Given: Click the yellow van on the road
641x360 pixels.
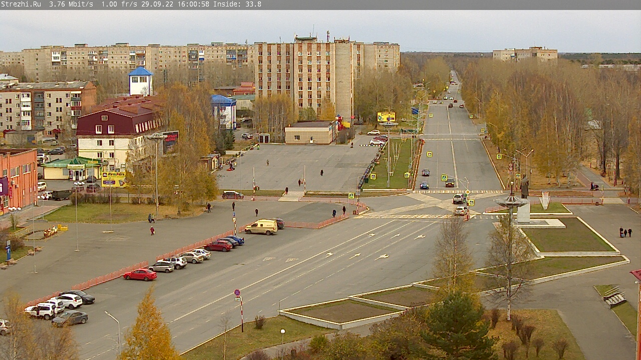Looking at the screenshot, I should 261,227.
